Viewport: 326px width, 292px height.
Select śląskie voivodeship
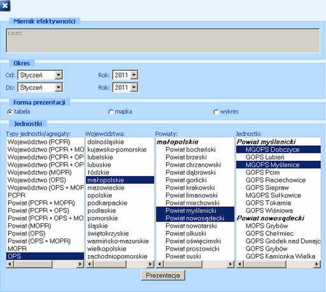pos(120,226)
